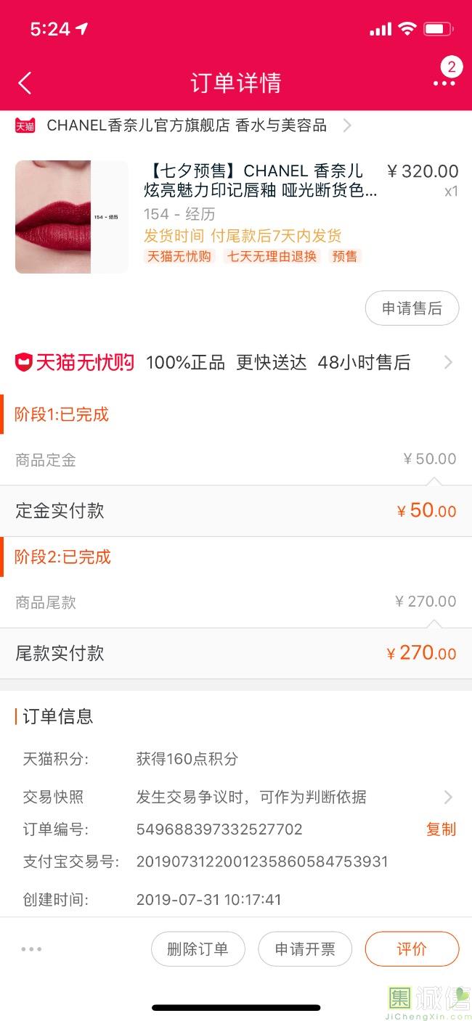
Task: Tap the red Tmall store logo icon
Action: point(25,126)
